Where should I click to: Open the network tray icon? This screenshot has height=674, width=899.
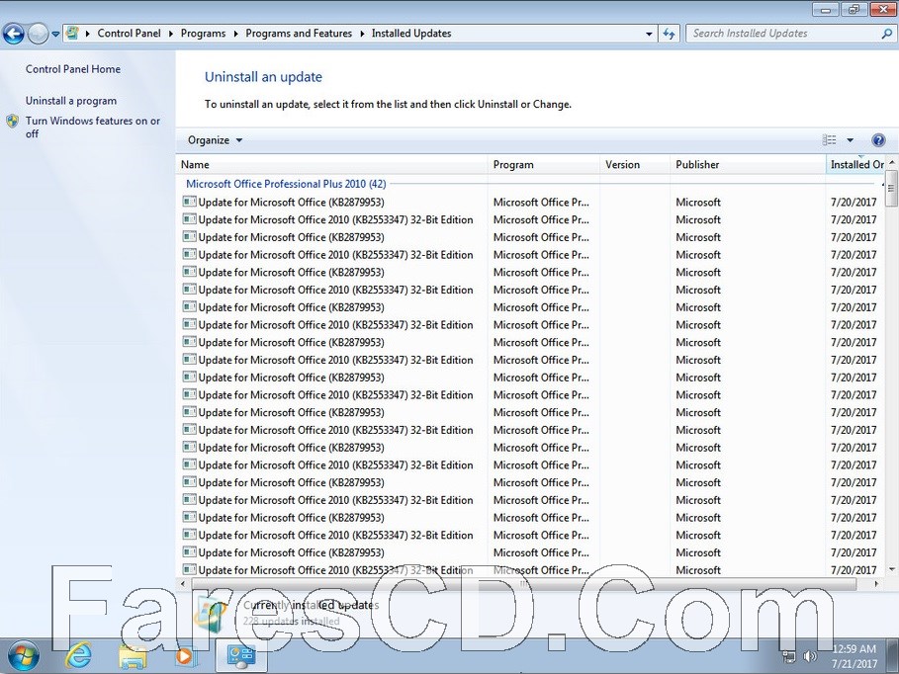tap(789, 656)
